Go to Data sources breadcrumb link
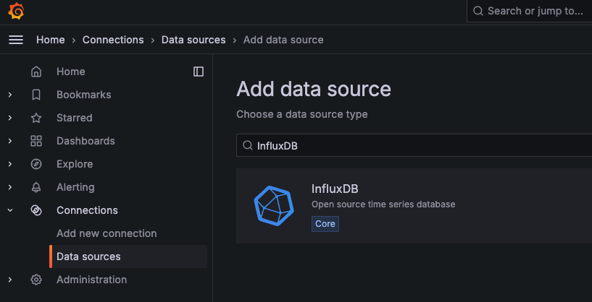Viewport: 592px width, 302px height. [x=193, y=40]
